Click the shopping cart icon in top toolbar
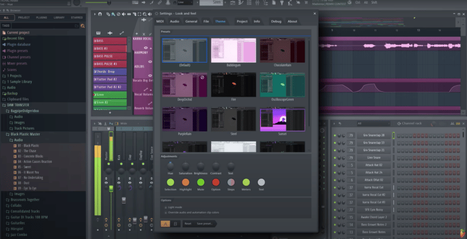This screenshot has width=467, height=239. (307, 2)
